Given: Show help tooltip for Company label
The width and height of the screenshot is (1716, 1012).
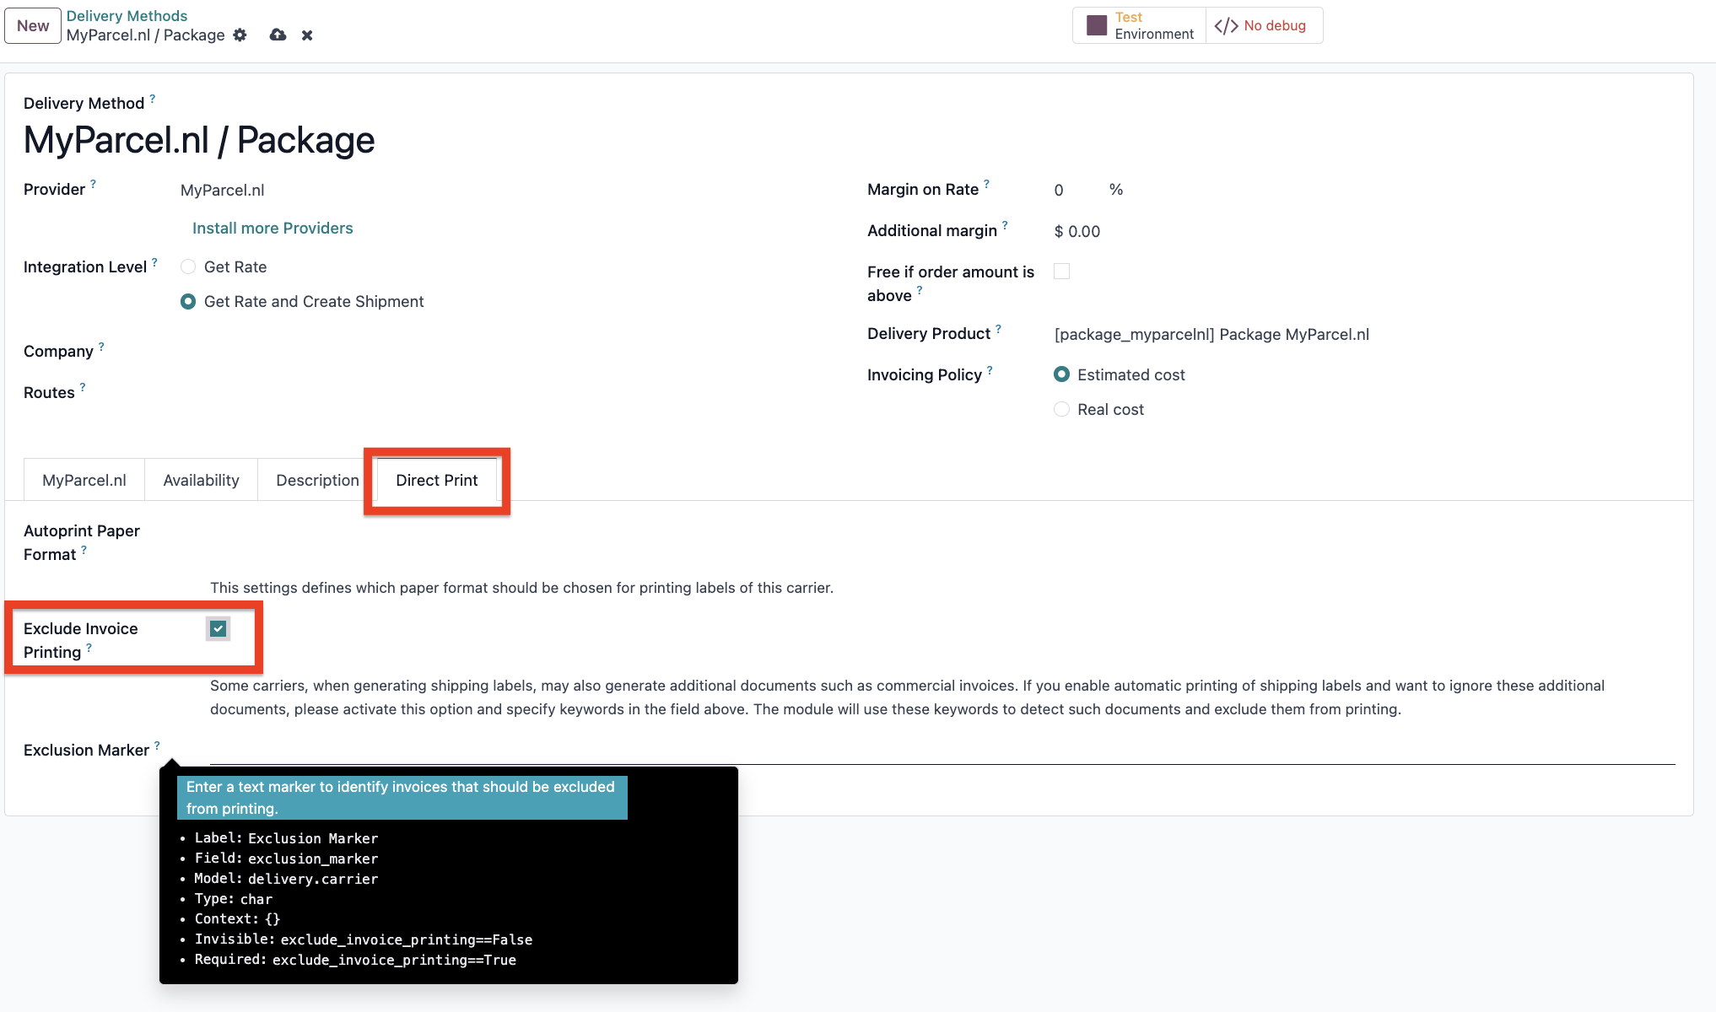Looking at the screenshot, I should (101, 347).
